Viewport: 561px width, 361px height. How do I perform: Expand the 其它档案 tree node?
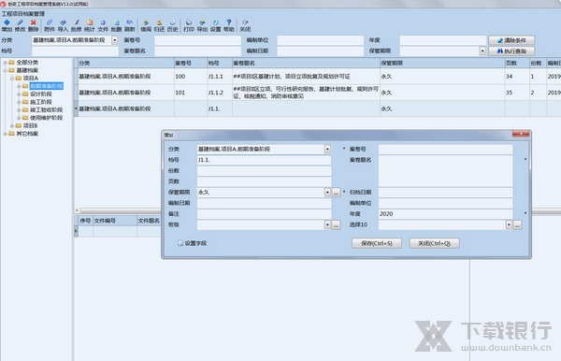pos(6,134)
